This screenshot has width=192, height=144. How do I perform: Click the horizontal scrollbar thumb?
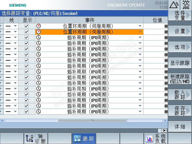pyautogui.click(x=92, y=121)
